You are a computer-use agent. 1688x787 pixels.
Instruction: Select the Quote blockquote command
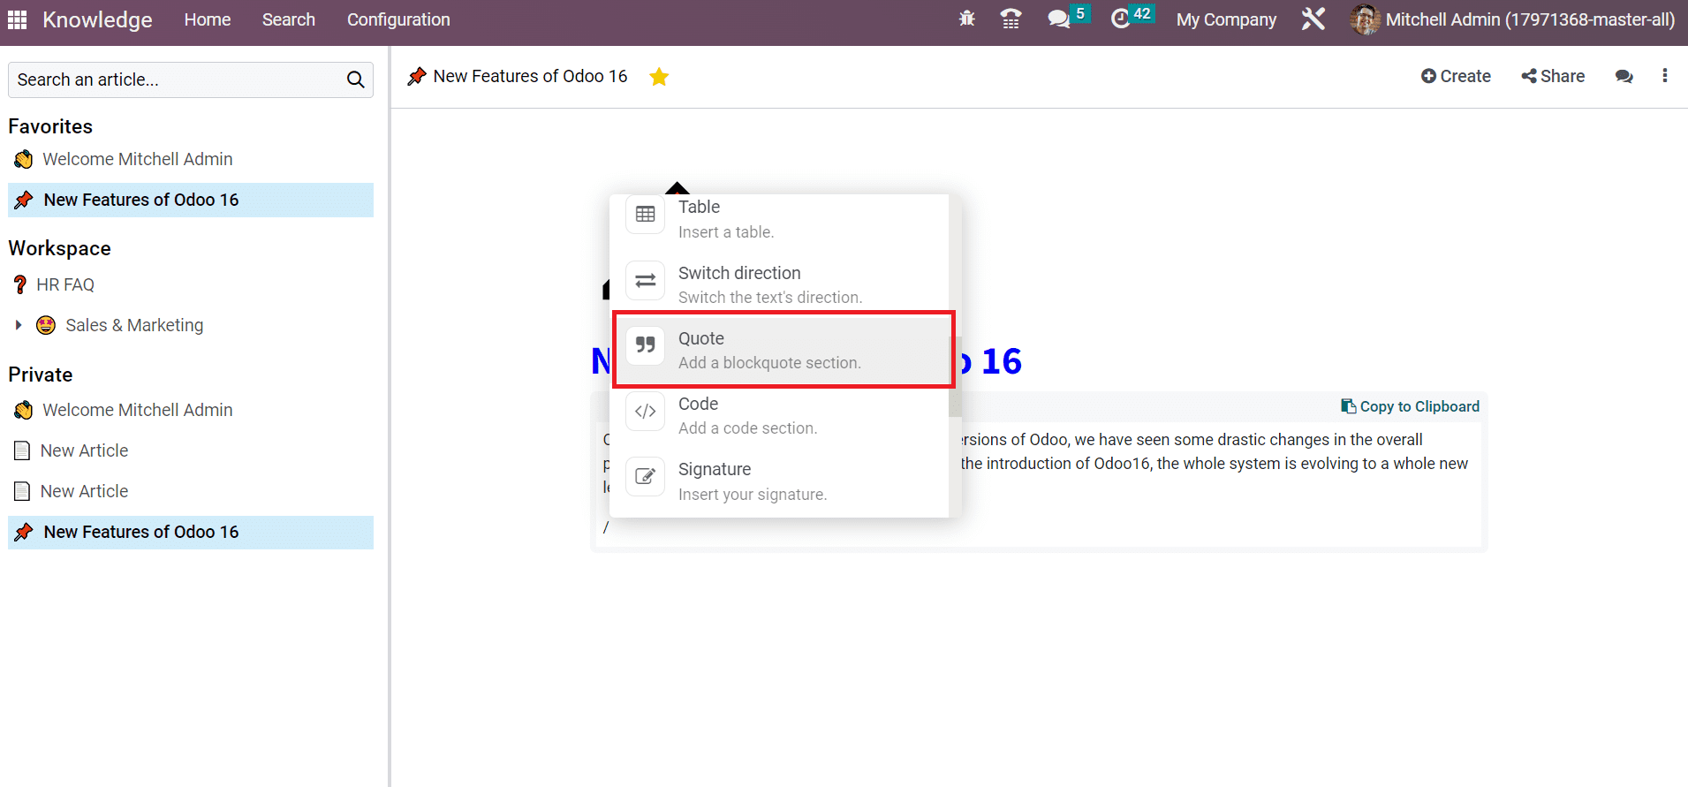pyautogui.click(x=779, y=350)
